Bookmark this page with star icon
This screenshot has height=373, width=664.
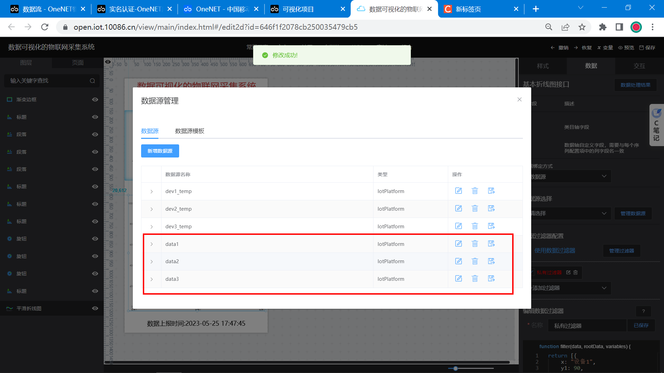click(582, 27)
